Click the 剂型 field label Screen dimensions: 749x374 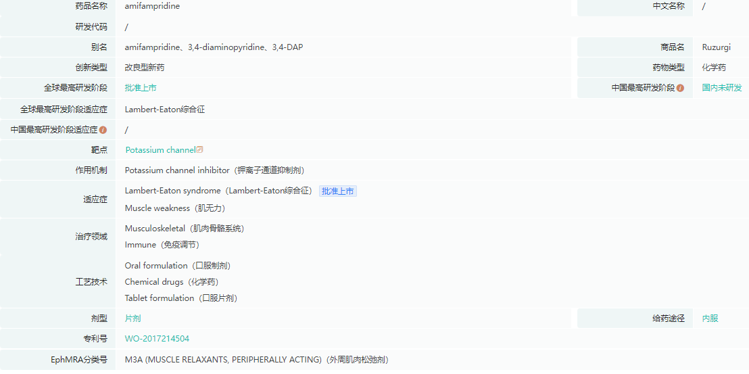point(99,319)
